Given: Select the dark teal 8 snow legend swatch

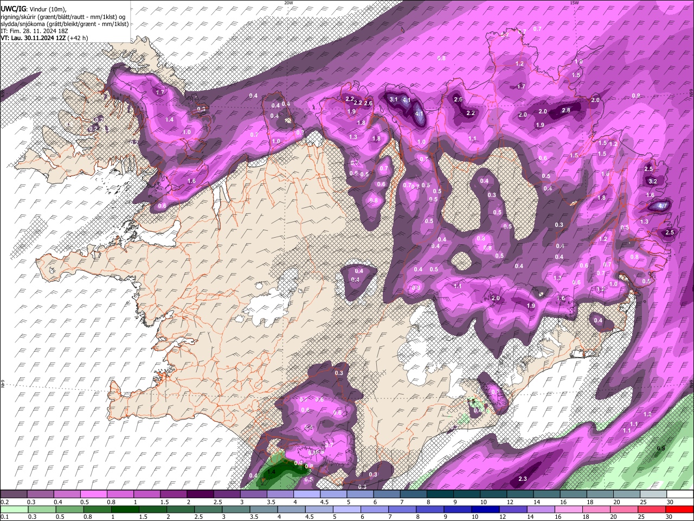Looking at the screenshot, I should point(439,494).
